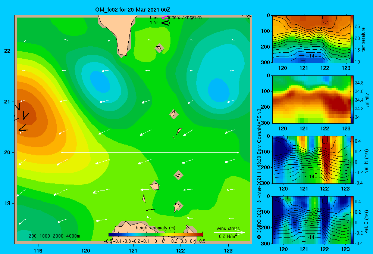Click the 'height anomaly (m)' label

[x=156, y=228]
